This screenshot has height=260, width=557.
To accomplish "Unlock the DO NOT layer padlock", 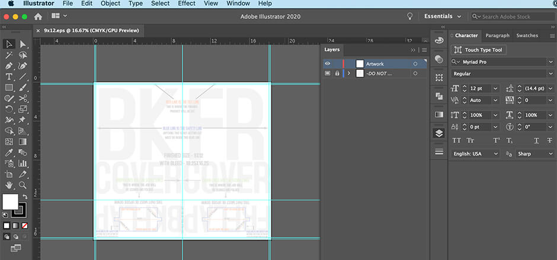I will (x=338, y=73).
